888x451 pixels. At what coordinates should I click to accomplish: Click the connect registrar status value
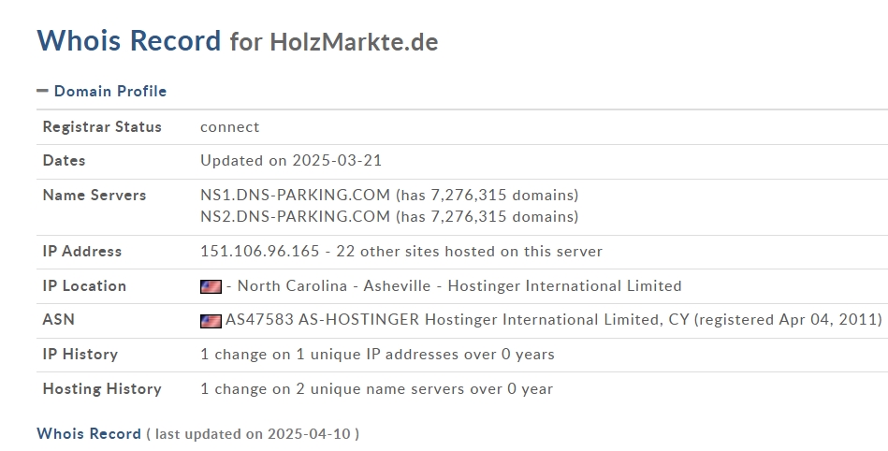[x=230, y=127]
